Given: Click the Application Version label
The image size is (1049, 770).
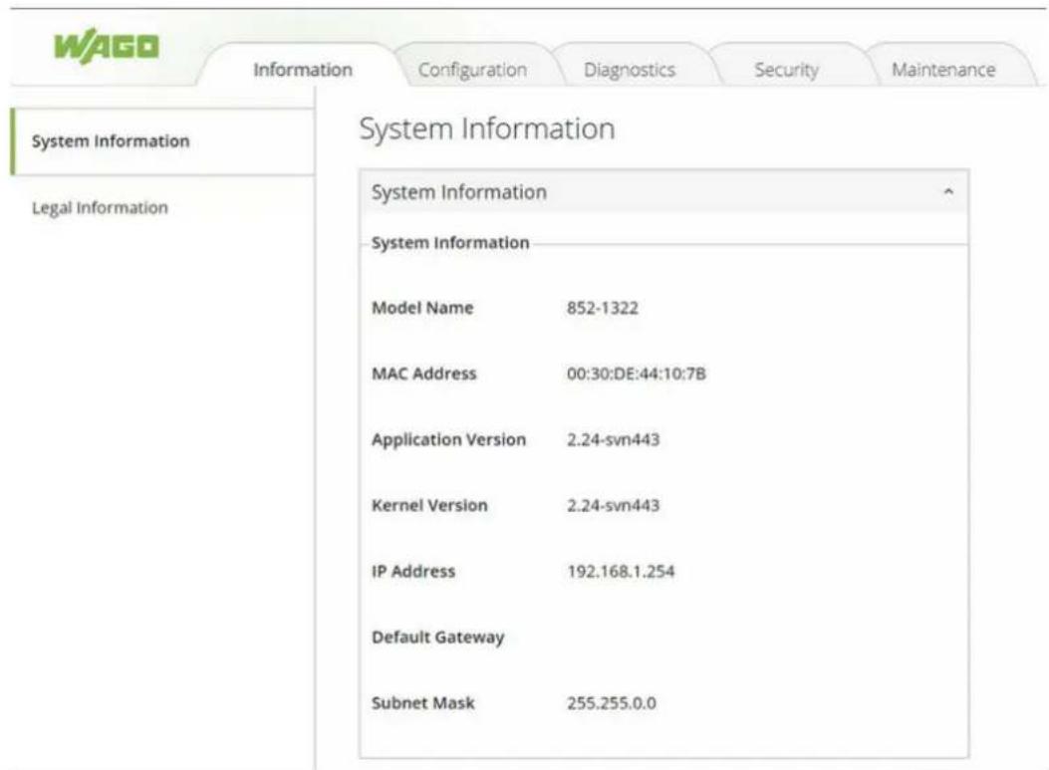Looking at the screenshot, I should coord(449,439).
